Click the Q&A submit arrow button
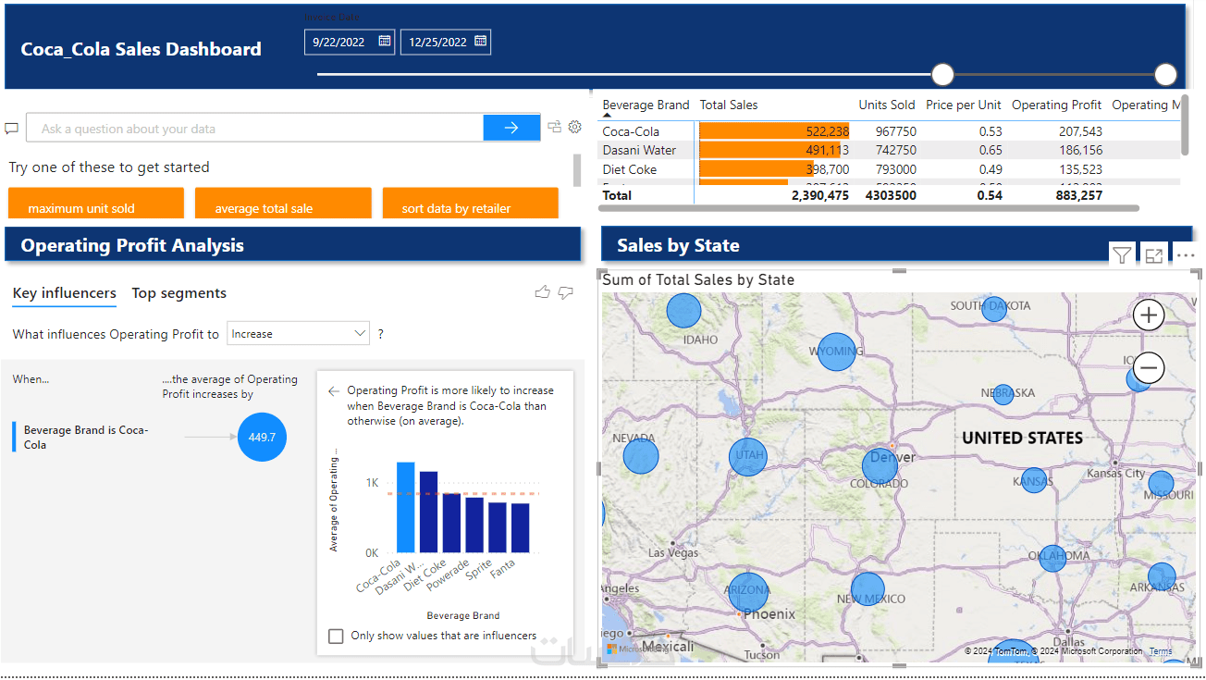1206x680 pixels. [x=511, y=129]
